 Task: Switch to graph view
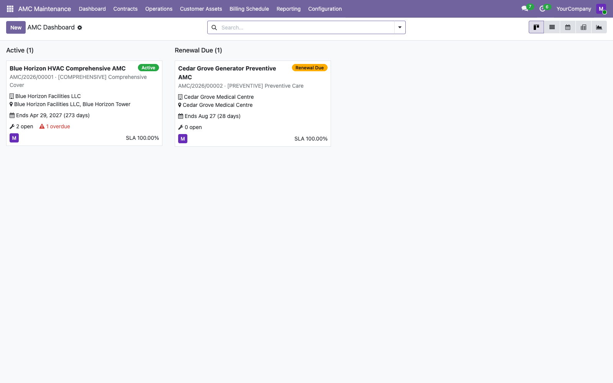pyautogui.click(x=599, y=27)
